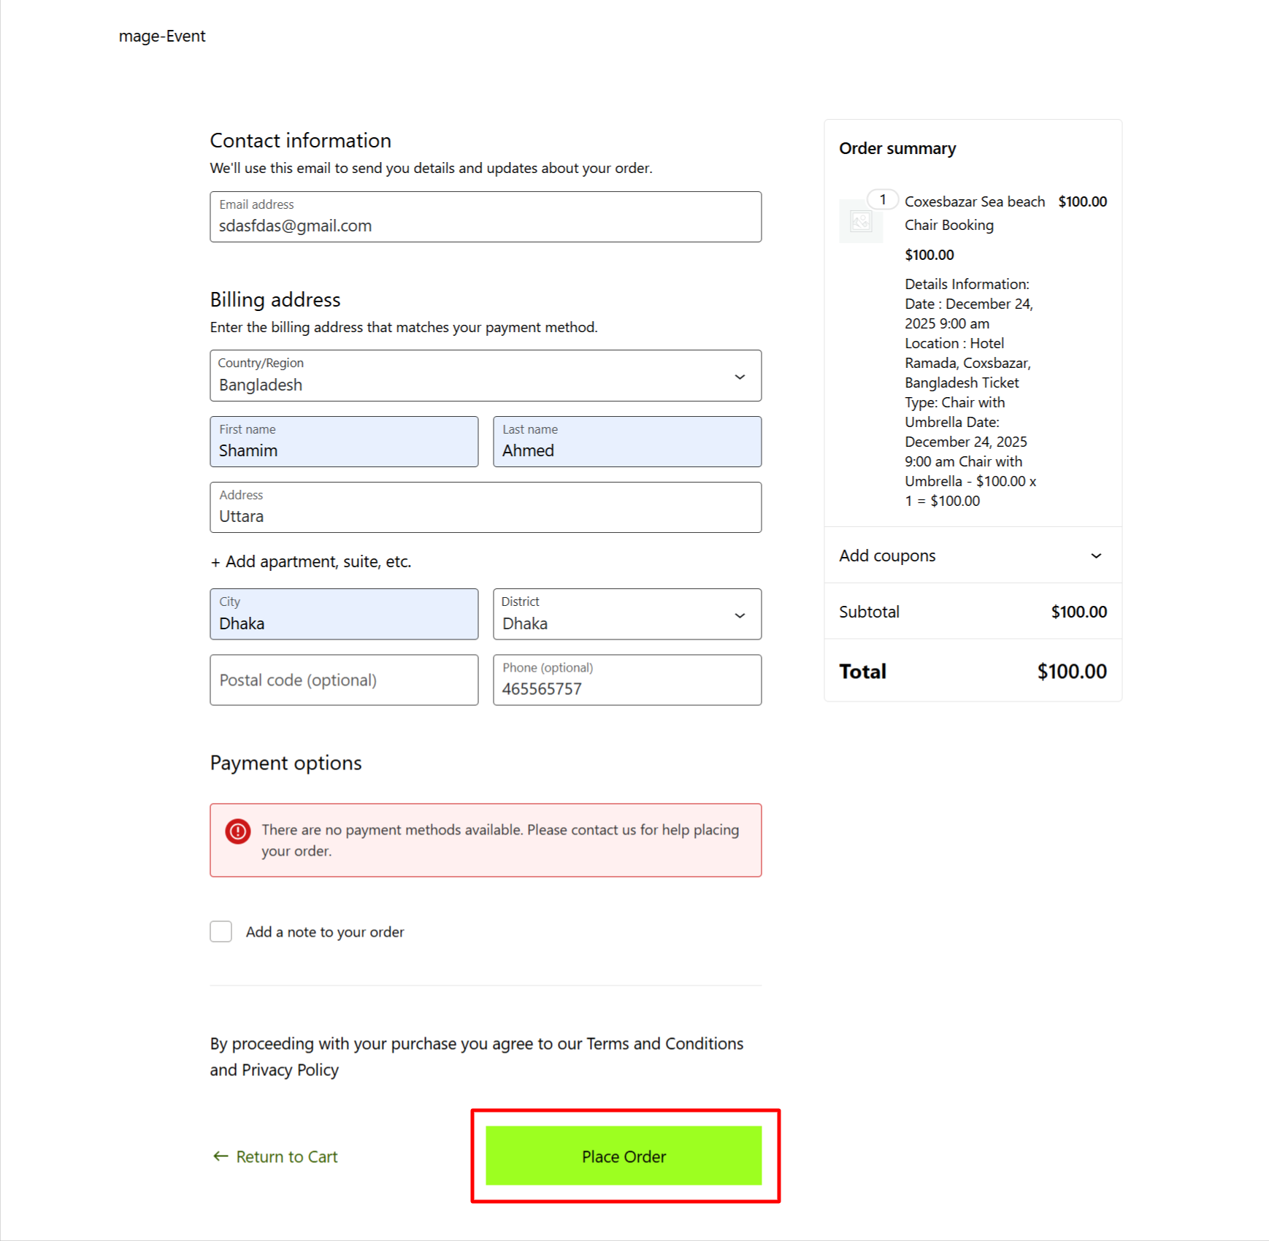Tick the Add a note checkbox
This screenshot has width=1269, height=1241.
tap(221, 931)
